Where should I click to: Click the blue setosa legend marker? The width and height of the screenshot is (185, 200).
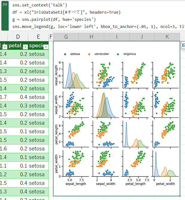65,54
